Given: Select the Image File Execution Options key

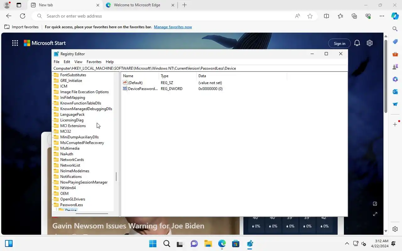Looking at the screenshot, I should tap(84, 92).
